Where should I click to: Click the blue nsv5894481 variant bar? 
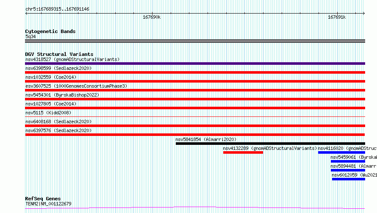point(348,170)
